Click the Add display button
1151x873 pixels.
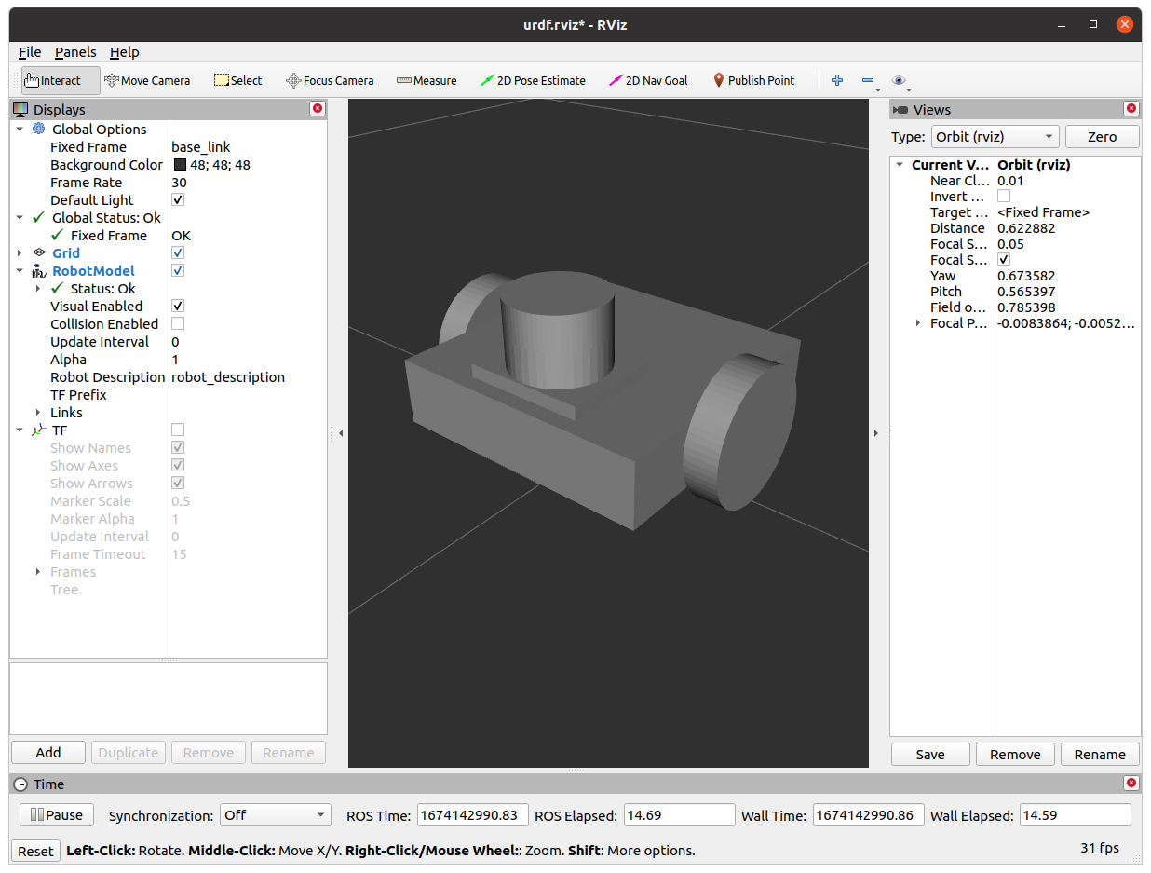pos(48,752)
